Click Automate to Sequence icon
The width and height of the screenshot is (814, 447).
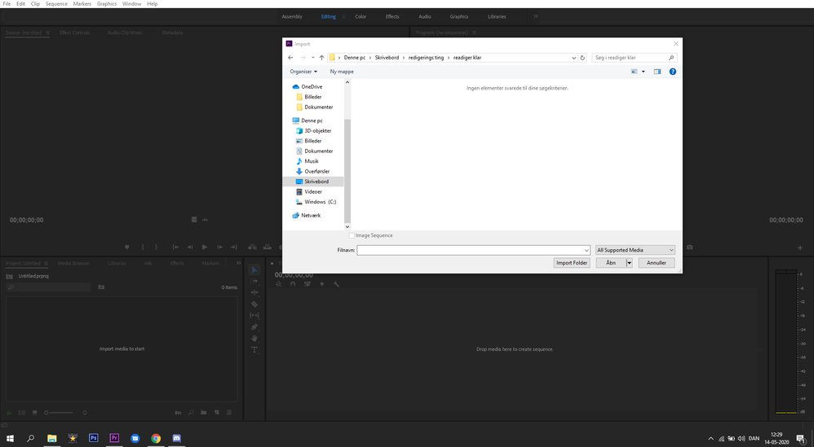(x=178, y=413)
